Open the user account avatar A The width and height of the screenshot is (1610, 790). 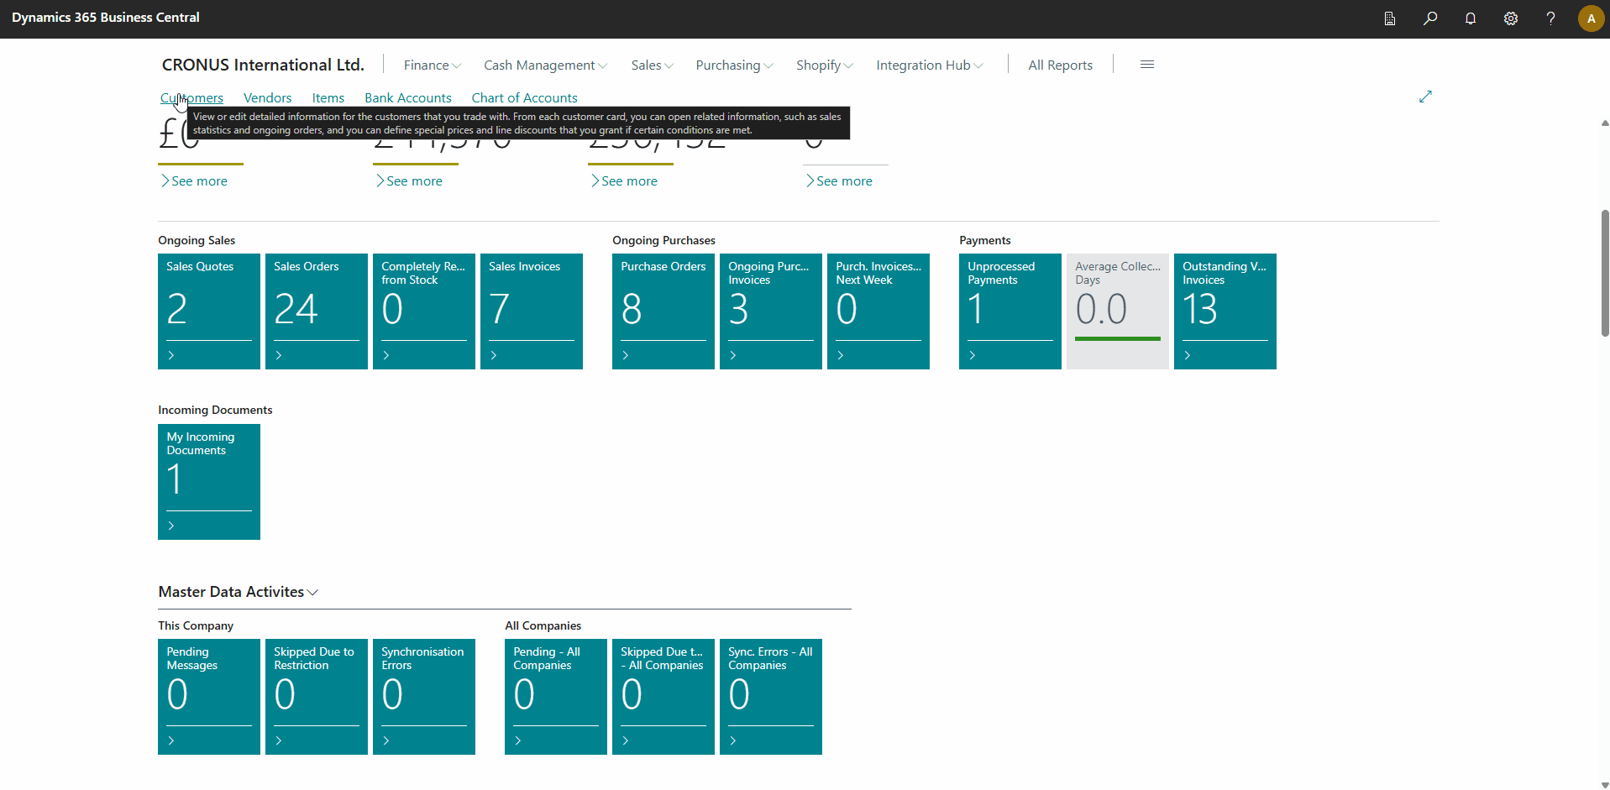point(1591,18)
